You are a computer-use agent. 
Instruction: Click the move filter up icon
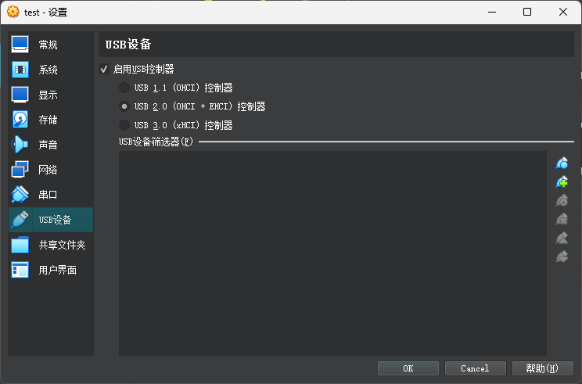pos(562,239)
